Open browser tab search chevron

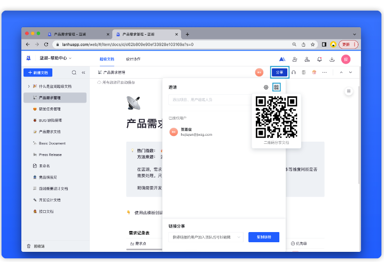[x=355, y=34]
